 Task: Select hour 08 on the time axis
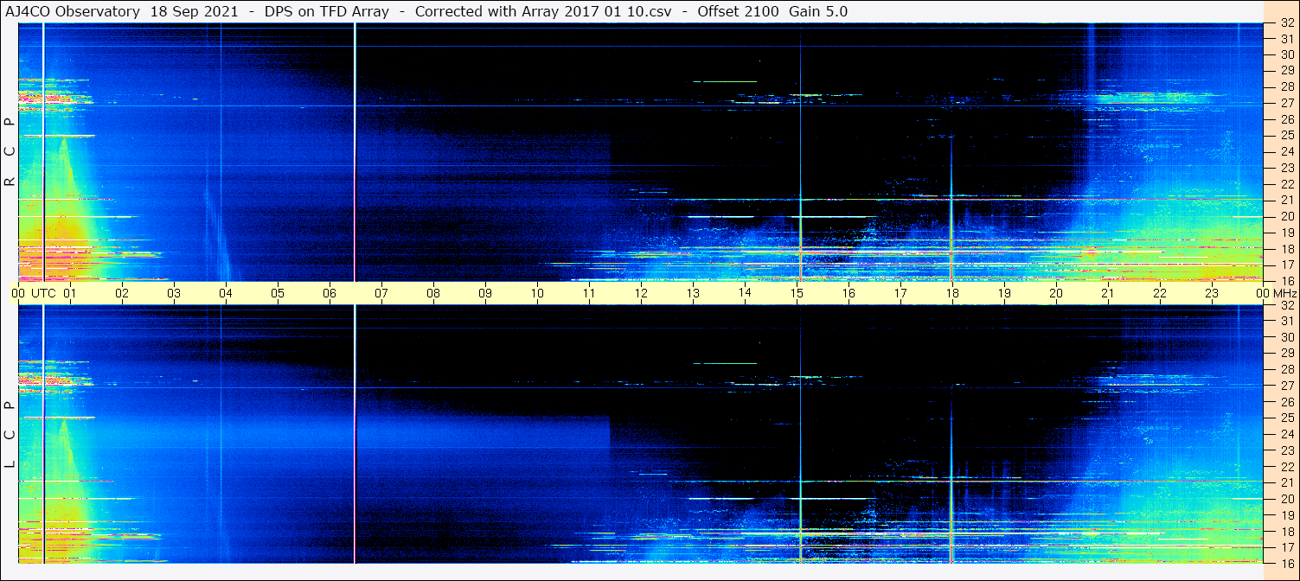(433, 293)
